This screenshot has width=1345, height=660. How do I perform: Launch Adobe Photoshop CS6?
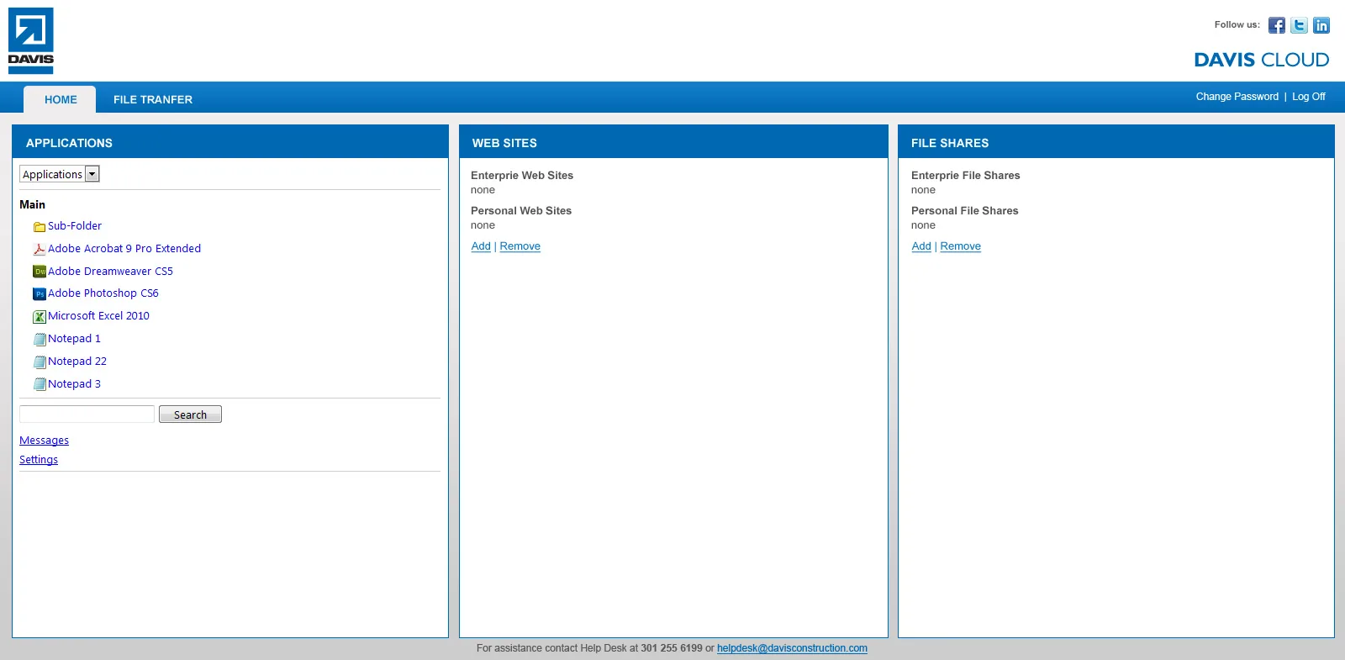[x=103, y=293]
